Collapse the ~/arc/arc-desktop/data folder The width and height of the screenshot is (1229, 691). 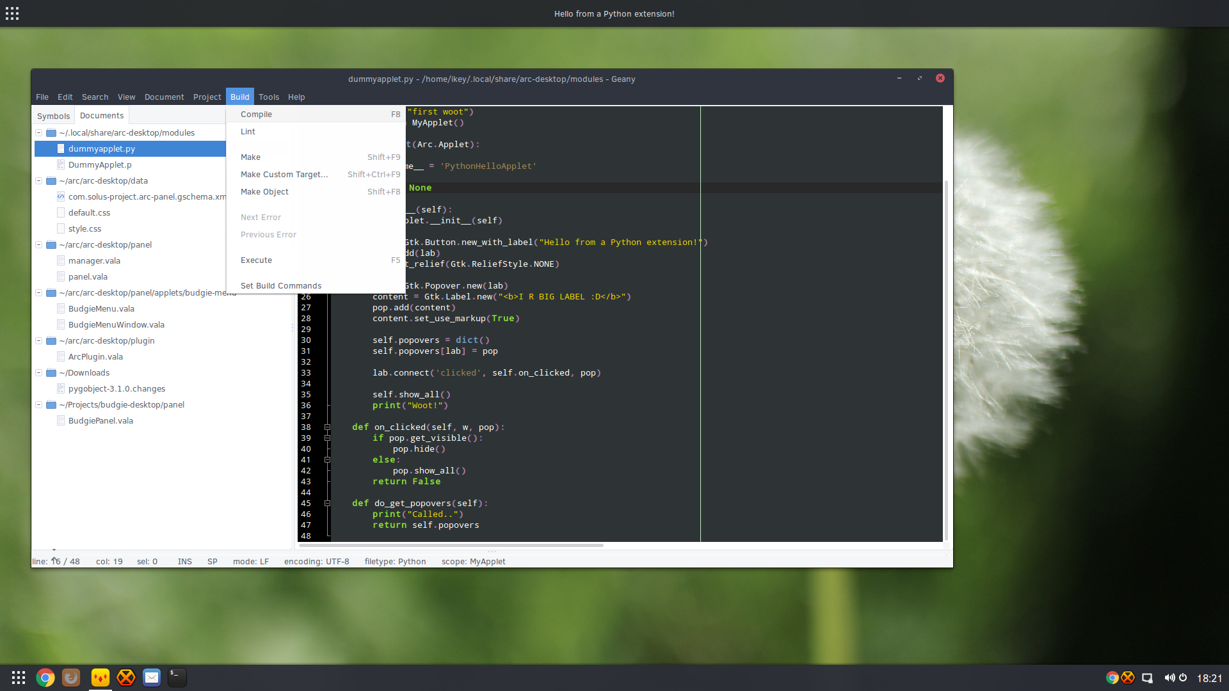(39, 181)
